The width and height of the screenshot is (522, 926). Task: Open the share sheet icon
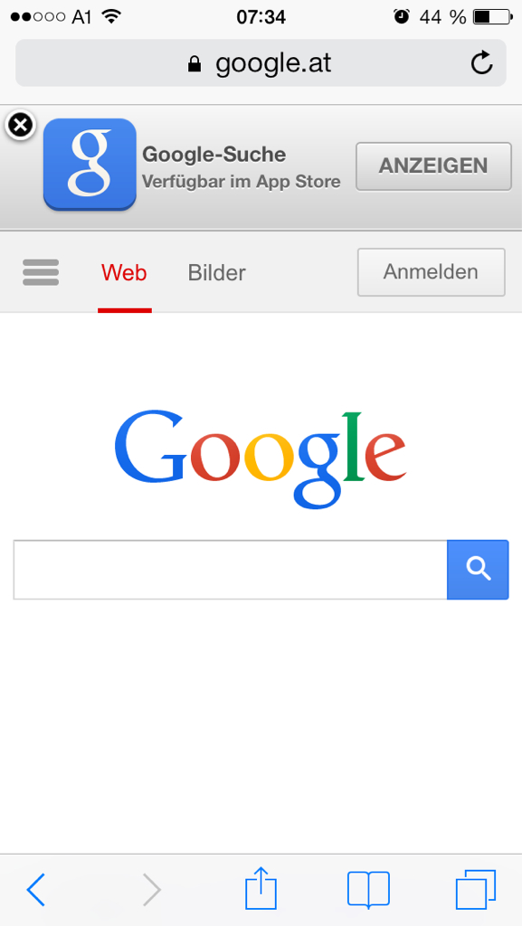pyautogui.click(x=261, y=888)
